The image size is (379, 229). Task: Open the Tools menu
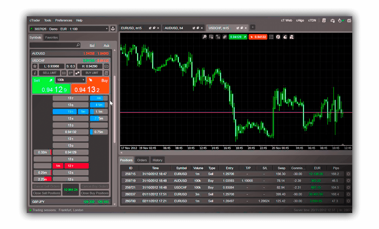click(48, 20)
